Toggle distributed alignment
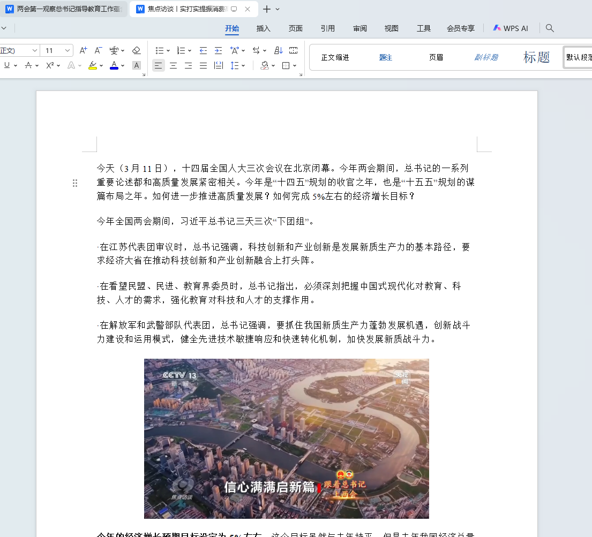 pyautogui.click(x=218, y=66)
